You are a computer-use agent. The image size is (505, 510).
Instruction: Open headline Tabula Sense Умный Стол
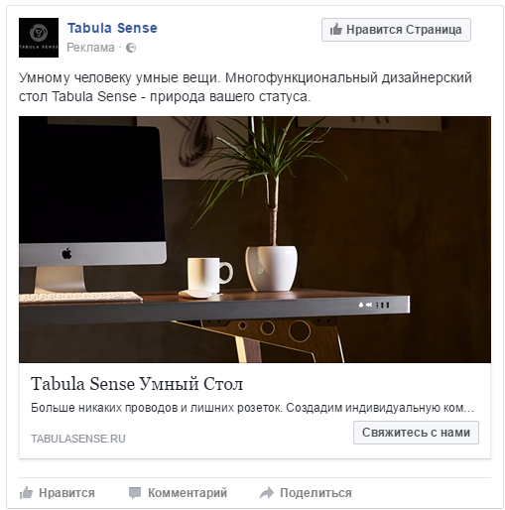(137, 384)
